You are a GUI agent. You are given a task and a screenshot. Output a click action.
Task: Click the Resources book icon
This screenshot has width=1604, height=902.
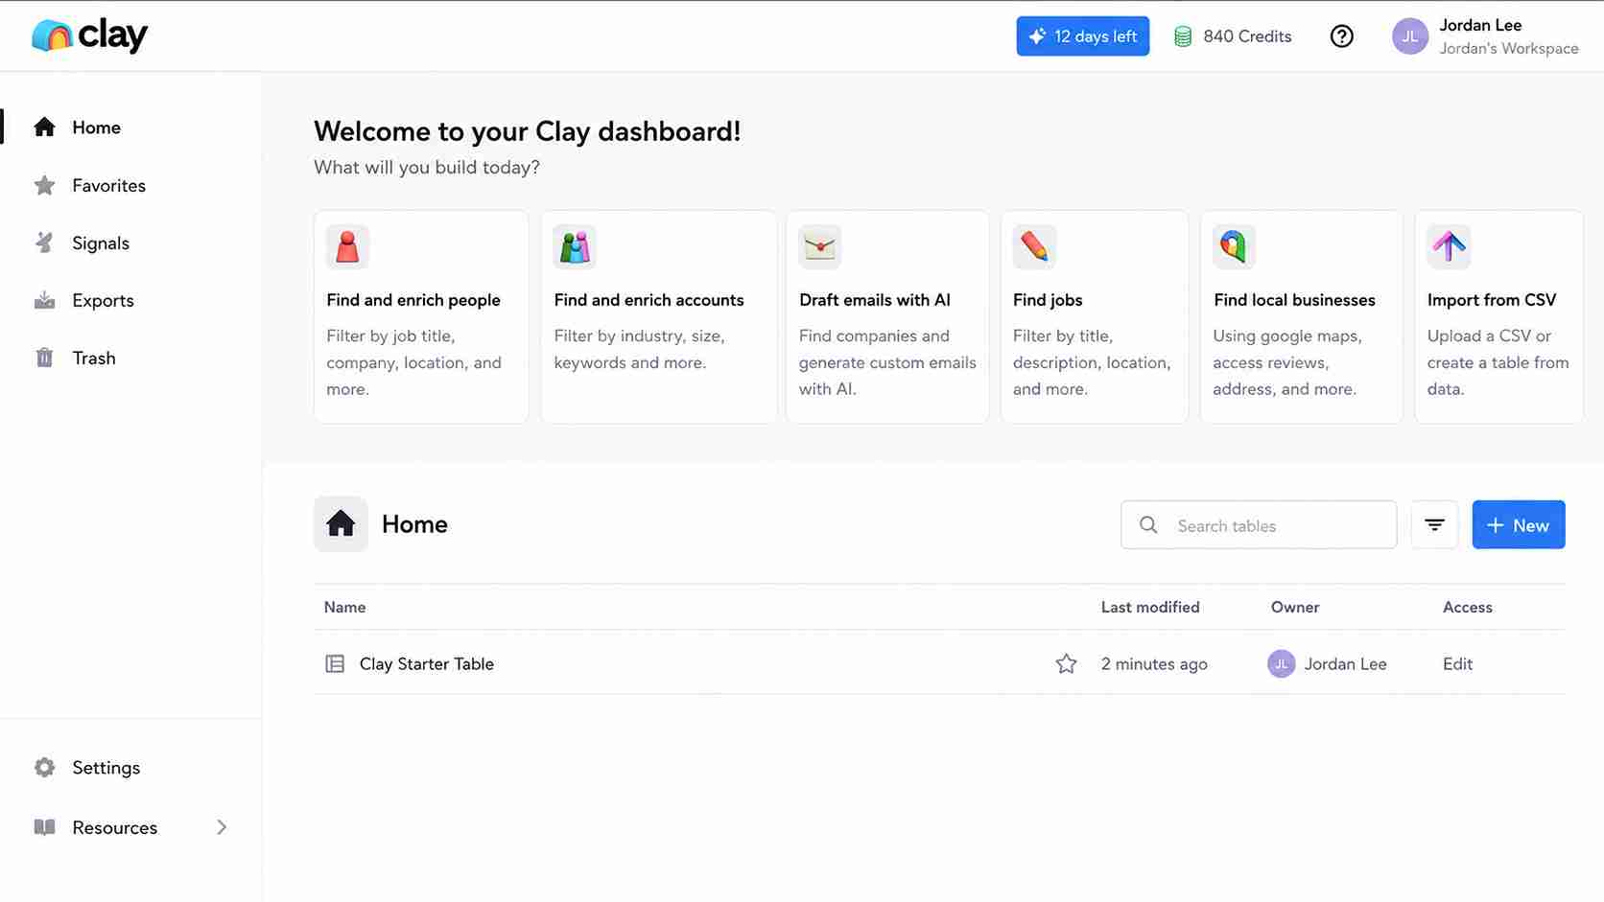44,827
